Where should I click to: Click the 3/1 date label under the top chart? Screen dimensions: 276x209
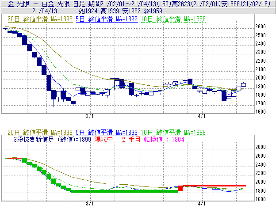(x=90, y=116)
